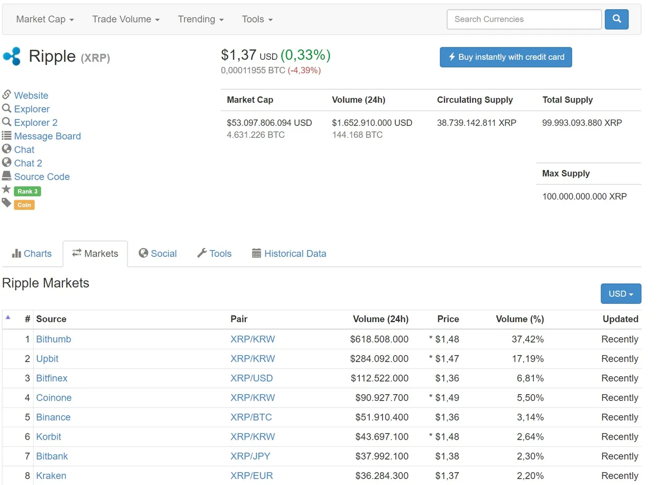Expand the Trade Volume dropdown menu
Image resolution: width=661 pixels, height=485 pixels.
click(x=125, y=19)
